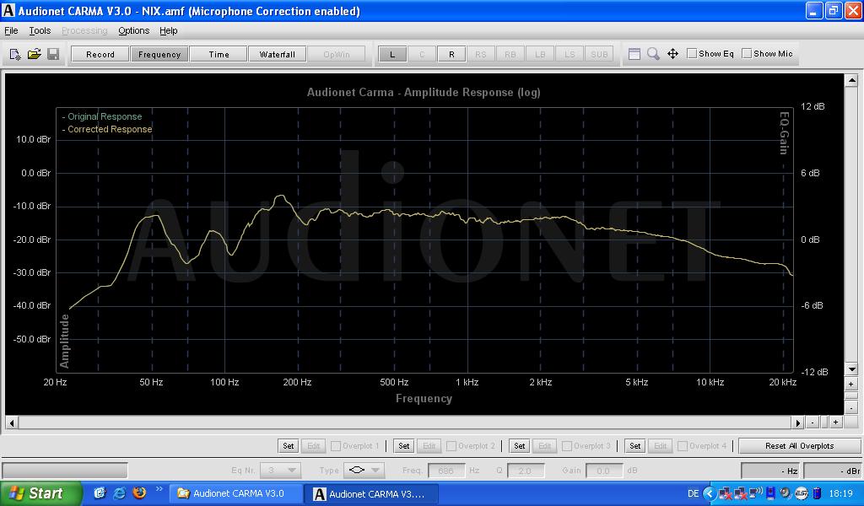Expand the quick launch overflow chevron
864x506 pixels.
159,488
